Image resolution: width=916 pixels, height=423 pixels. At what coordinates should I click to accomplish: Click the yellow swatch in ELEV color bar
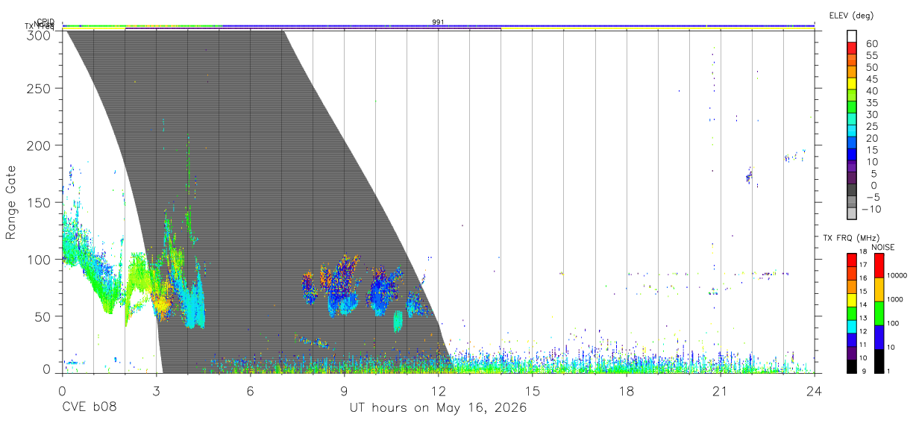853,84
